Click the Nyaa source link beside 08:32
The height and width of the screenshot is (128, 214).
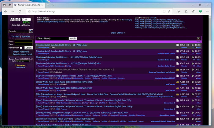(198, 72)
